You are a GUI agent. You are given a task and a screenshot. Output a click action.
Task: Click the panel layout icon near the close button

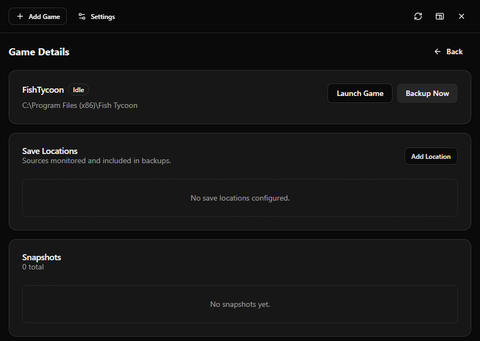(x=440, y=16)
